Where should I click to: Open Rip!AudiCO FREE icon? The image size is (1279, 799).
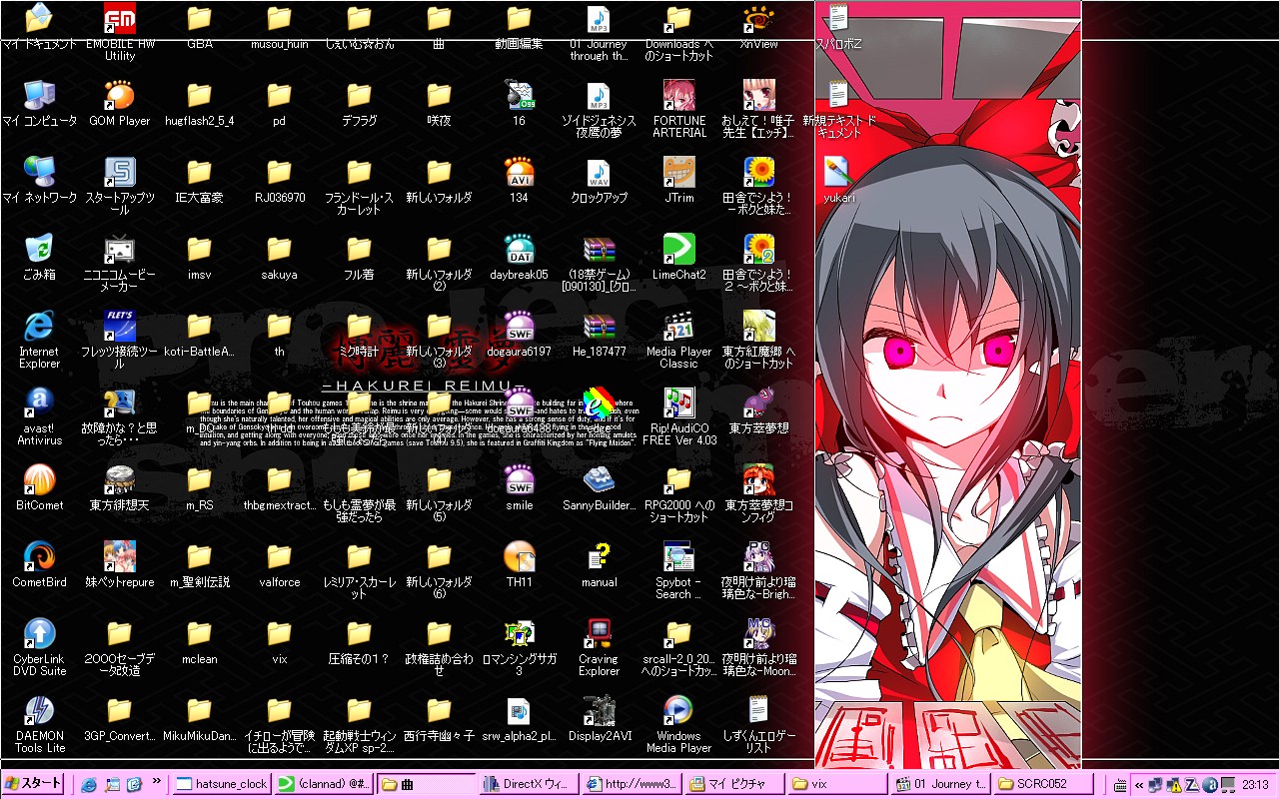click(679, 402)
